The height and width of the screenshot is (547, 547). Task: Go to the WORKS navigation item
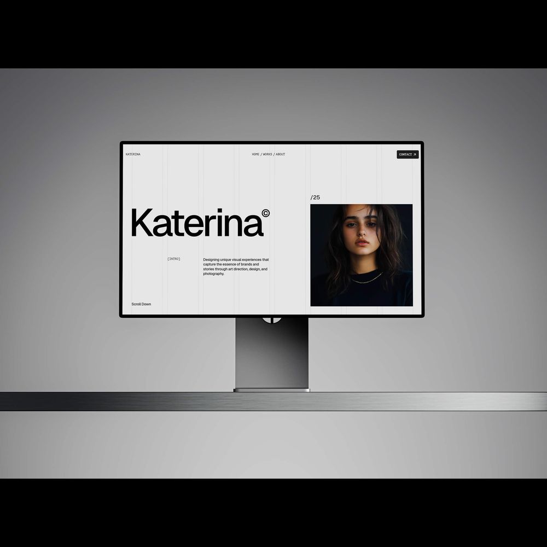[x=267, y=154]
